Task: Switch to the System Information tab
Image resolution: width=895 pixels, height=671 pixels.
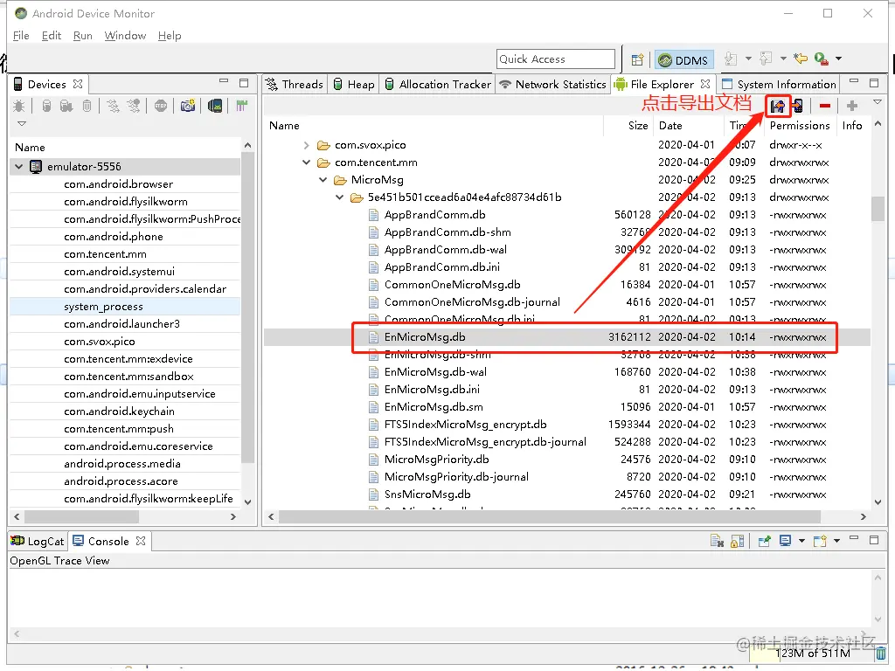Action: pyautogui.click(x=780, y=85)
